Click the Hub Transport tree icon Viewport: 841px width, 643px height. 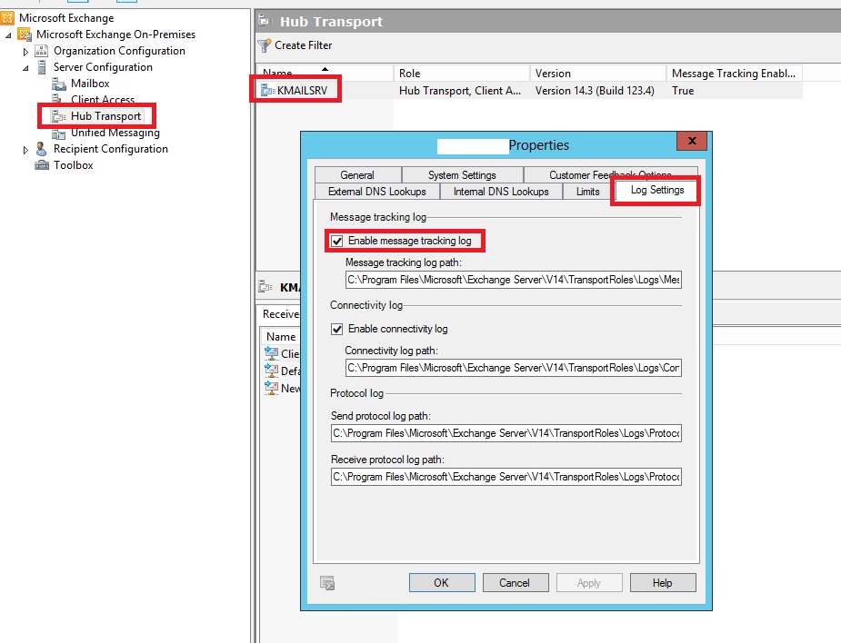(59, 116)
